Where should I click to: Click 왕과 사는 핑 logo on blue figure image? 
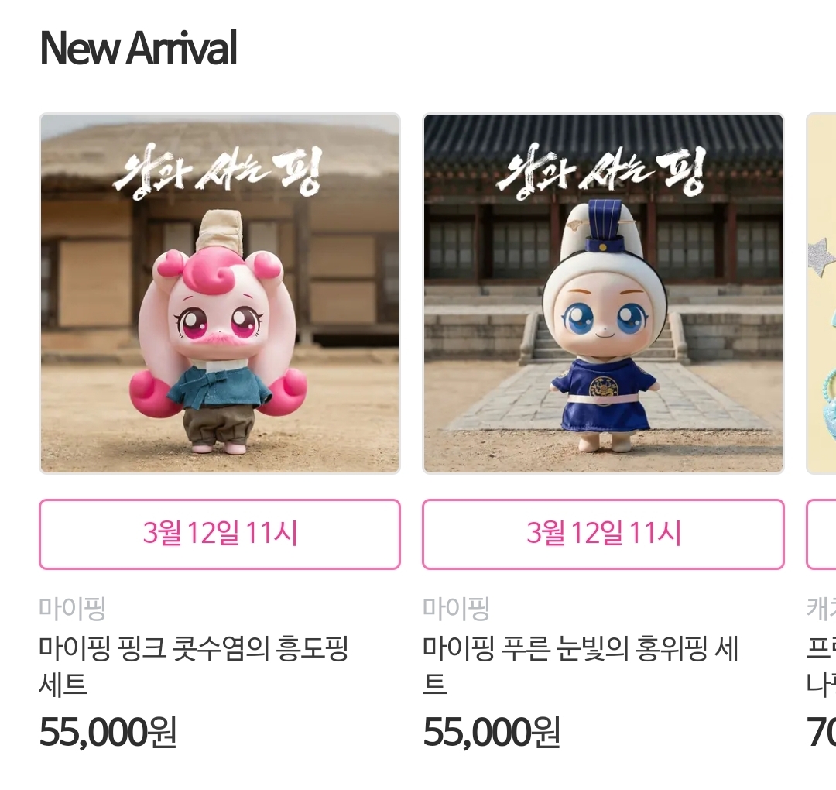[601, 172]
